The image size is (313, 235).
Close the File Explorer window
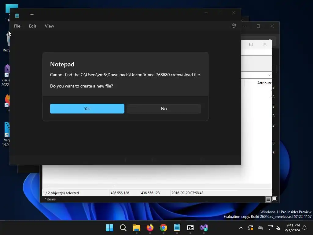(x=272, y=26)
